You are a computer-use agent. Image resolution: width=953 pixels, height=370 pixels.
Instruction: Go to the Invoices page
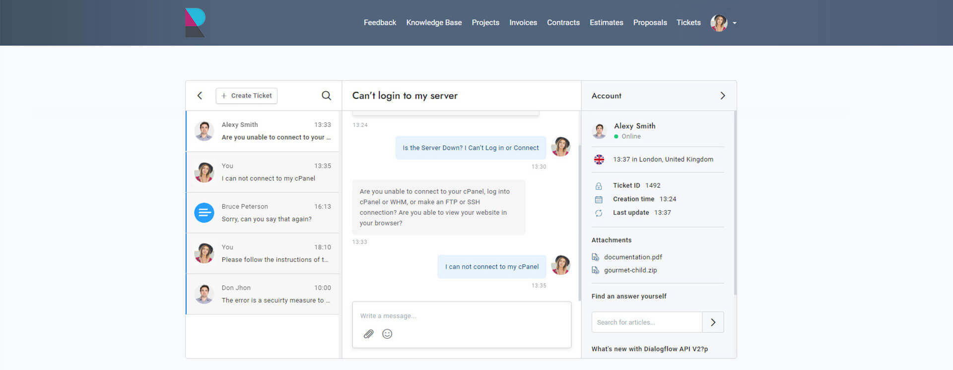523,23
